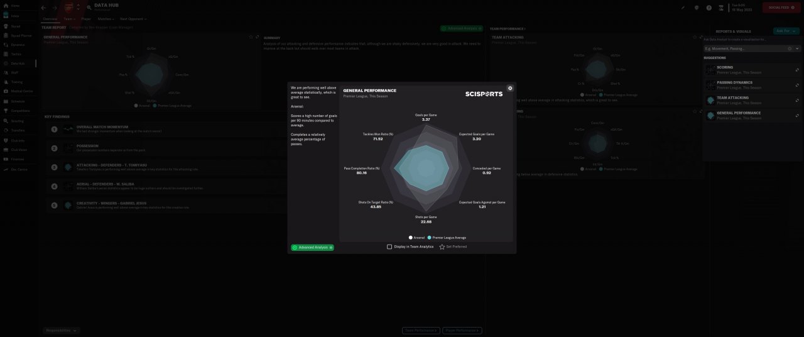
Task: Click Tackles Won Ratio value 71.52
Action: (377, 138)
